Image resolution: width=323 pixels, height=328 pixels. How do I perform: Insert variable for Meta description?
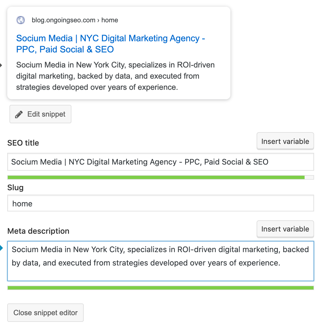285,229
